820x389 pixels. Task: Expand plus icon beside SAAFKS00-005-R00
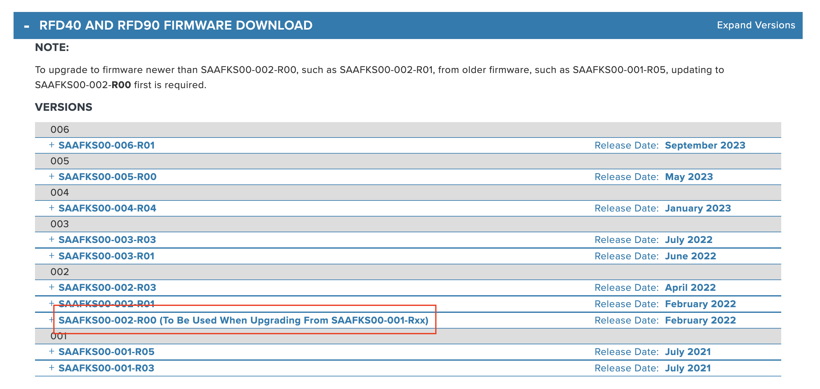point(52,177)
